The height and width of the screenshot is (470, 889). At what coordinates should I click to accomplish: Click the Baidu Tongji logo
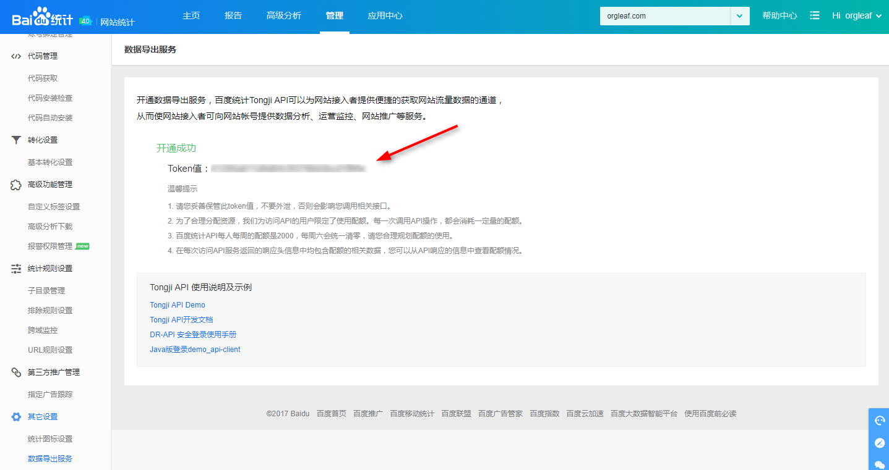coord(43,17)
